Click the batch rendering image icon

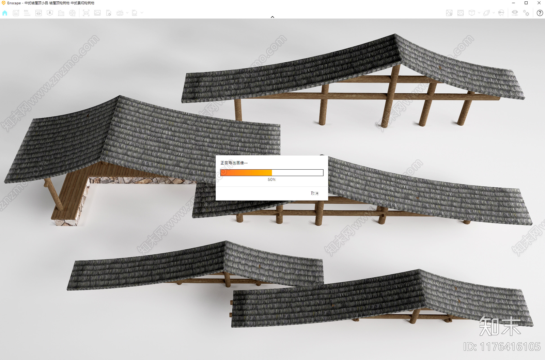(97, 13)
